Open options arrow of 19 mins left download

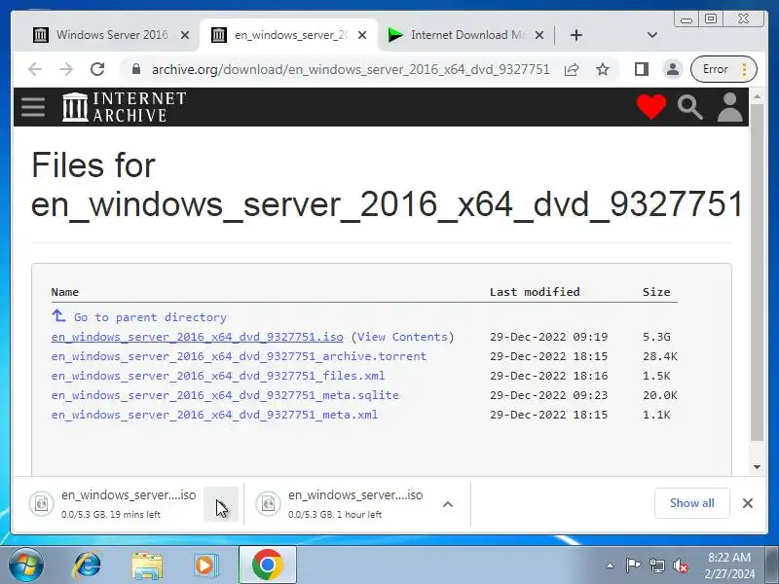click(x=221, y=504)
